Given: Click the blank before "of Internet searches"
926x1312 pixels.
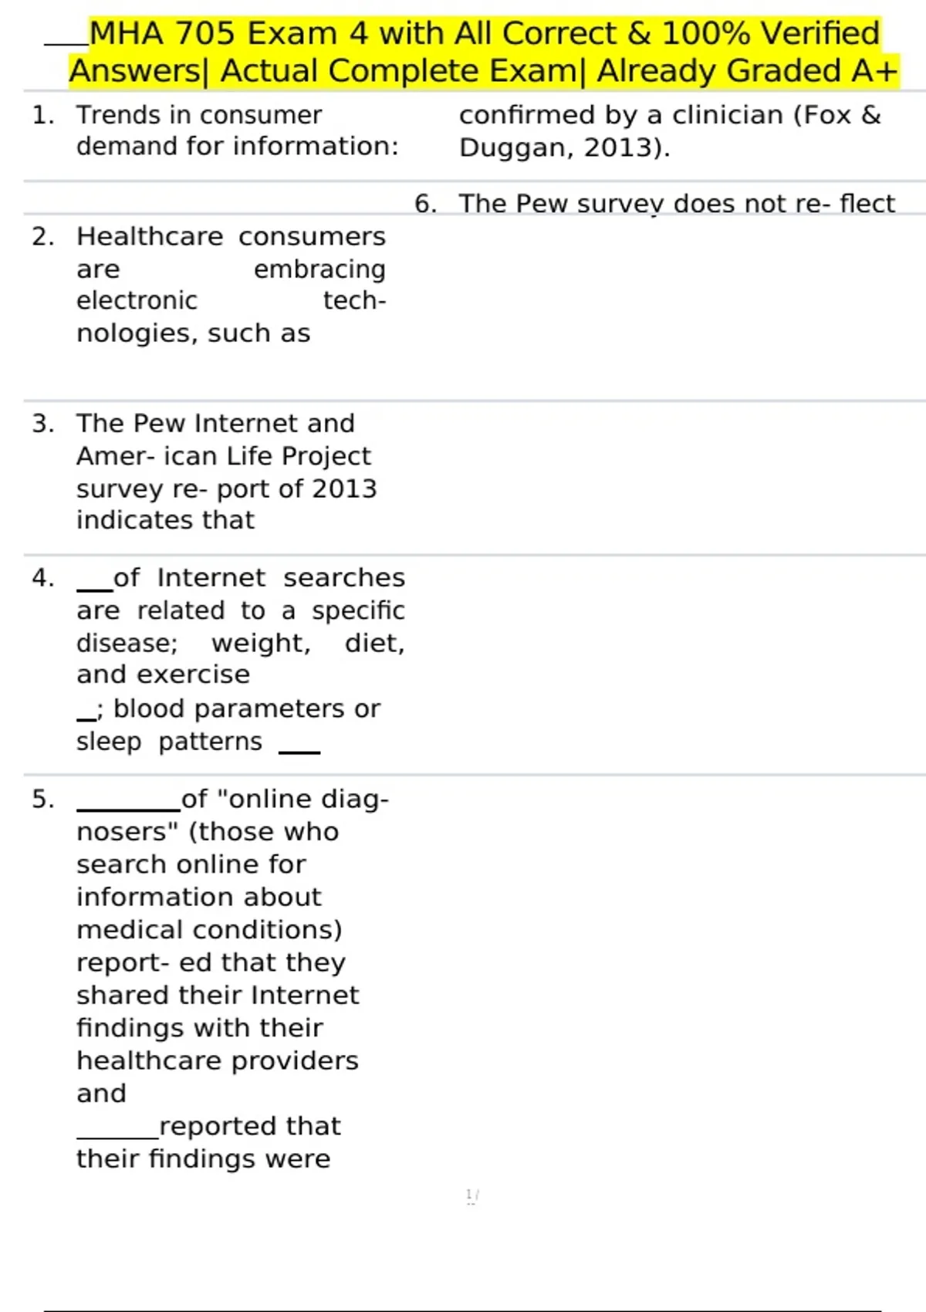Looking at the screenshot, I should coord(94,585).
